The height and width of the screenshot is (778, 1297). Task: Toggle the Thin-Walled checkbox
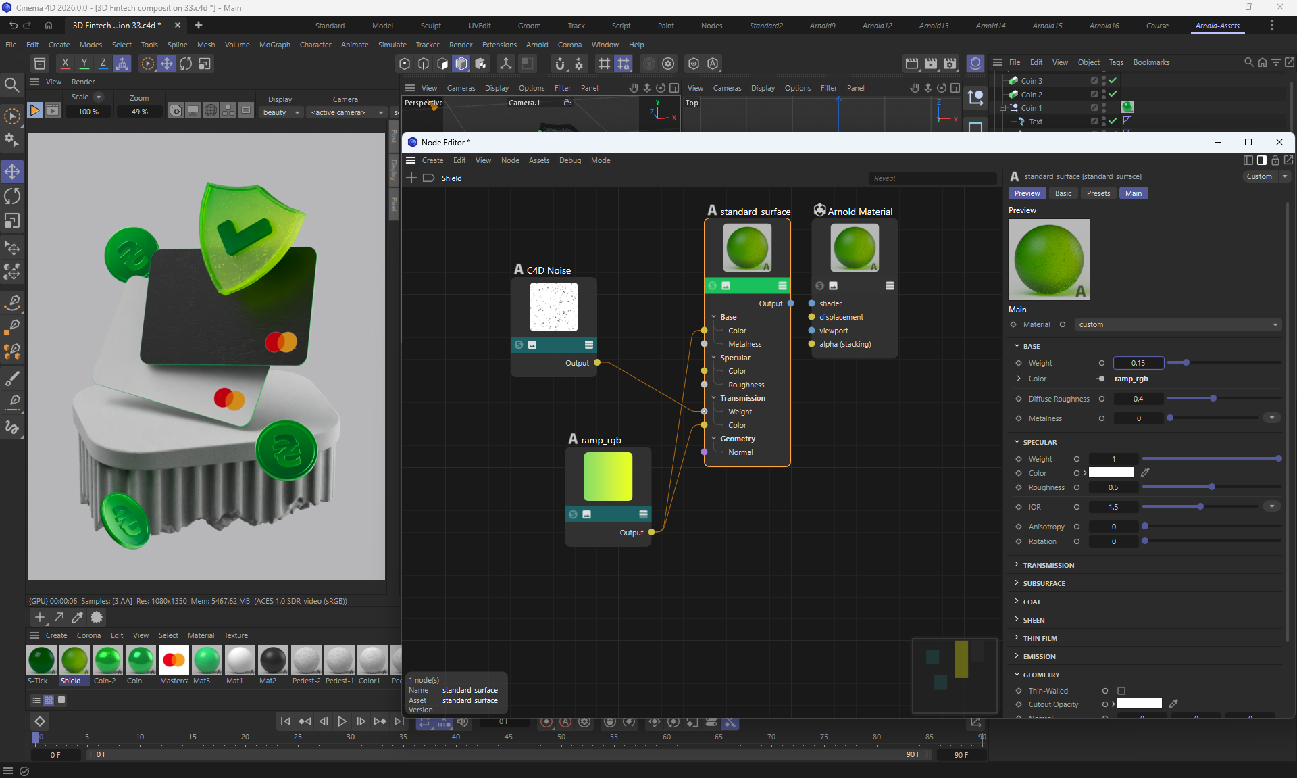[1121, 691]
